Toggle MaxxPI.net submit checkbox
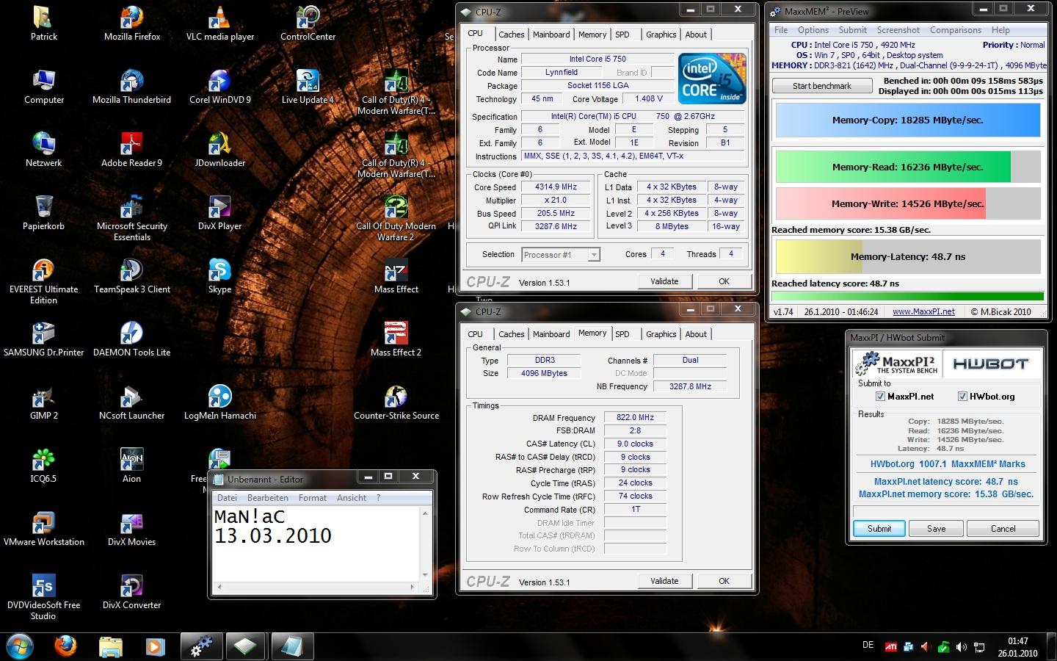1057x661 pixels. [x=880, y=397]
